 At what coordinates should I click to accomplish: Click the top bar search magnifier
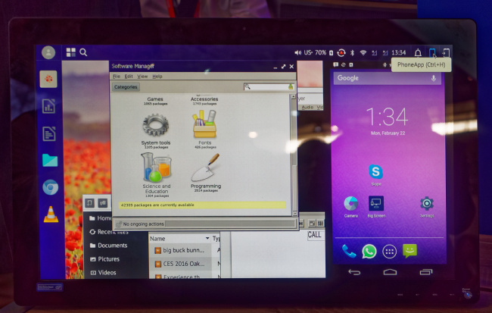click(x=83, y=52)
